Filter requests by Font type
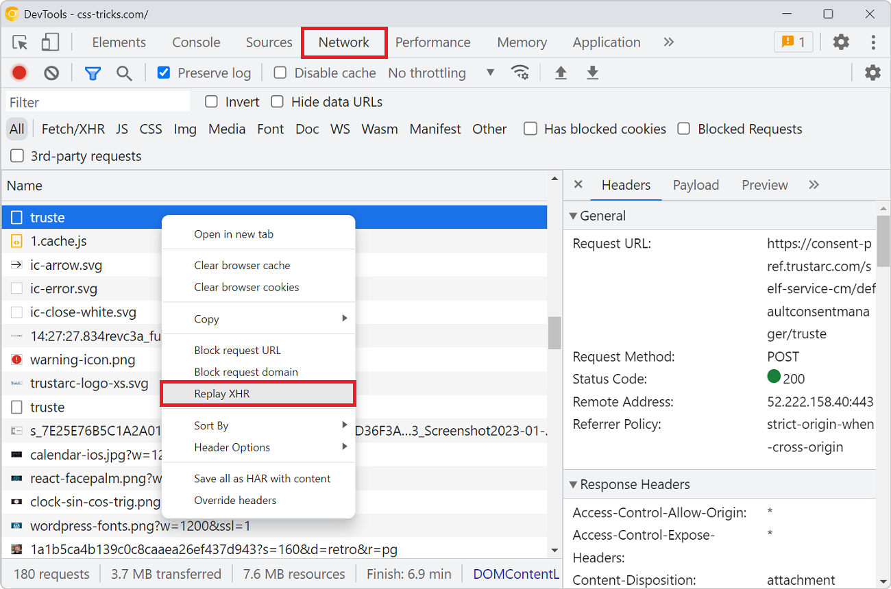891x589 pixels. (271, 129)
